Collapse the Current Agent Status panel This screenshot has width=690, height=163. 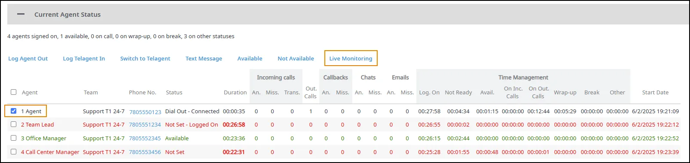click(21, 14)
